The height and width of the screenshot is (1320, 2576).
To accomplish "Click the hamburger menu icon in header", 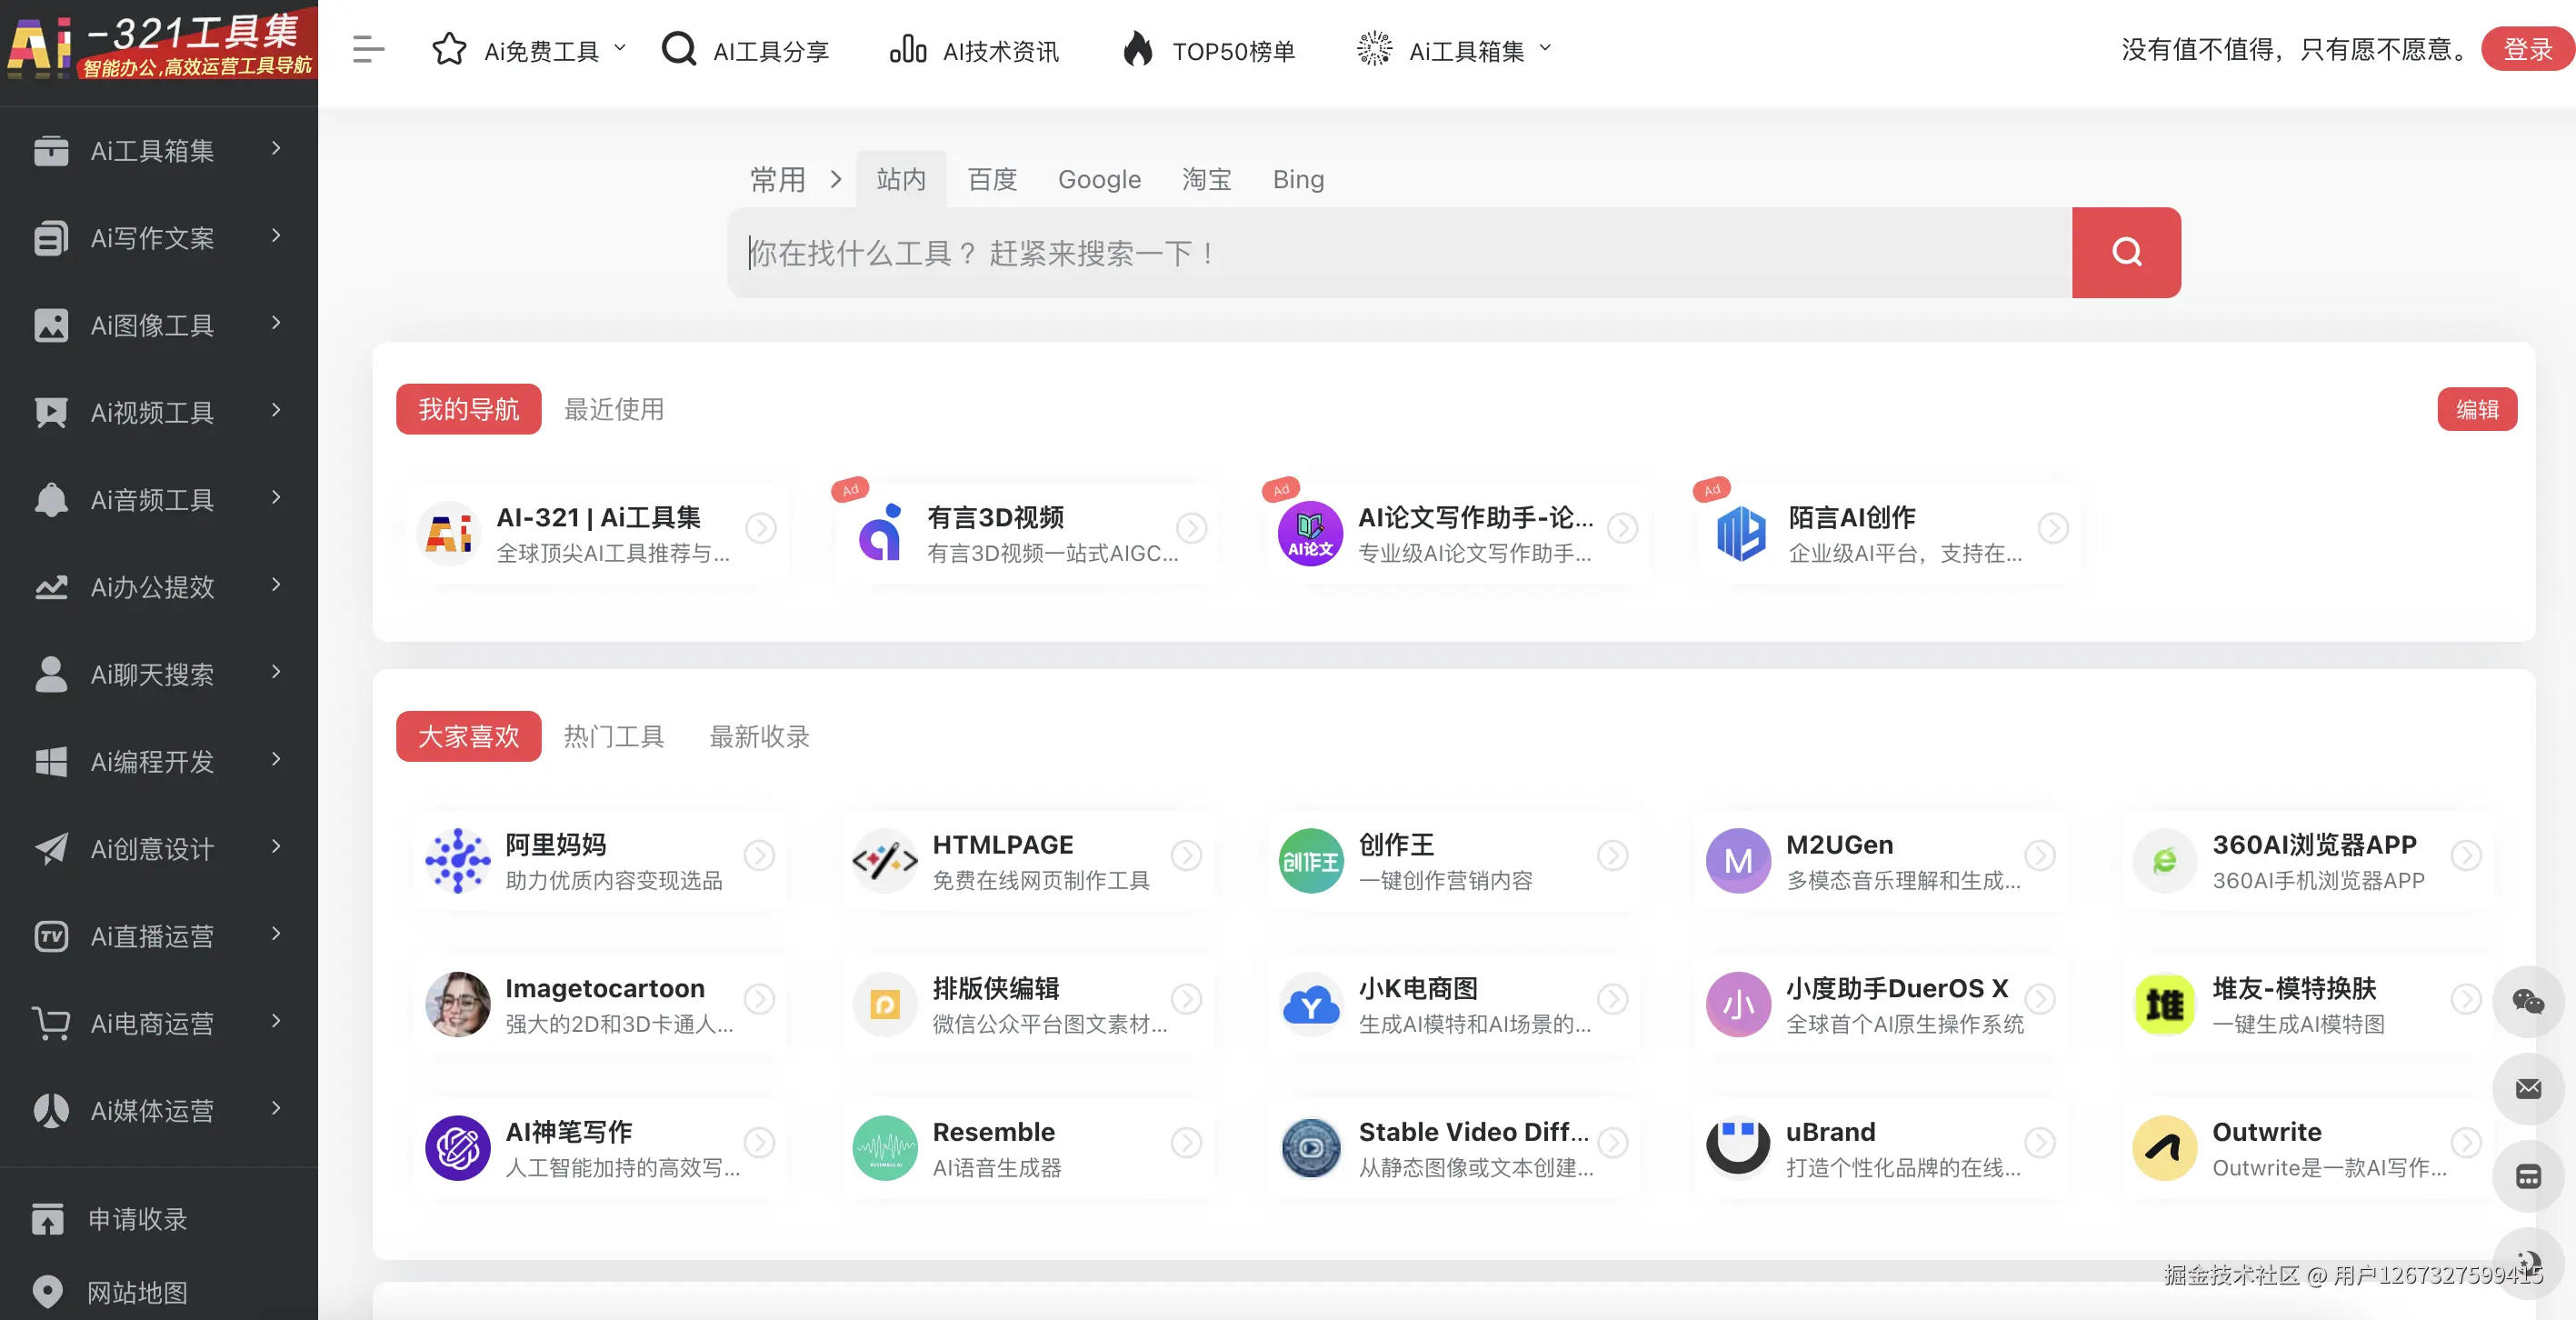I will [368, 49].
